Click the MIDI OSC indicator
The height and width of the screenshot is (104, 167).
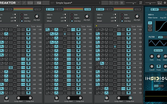click(141, 3)
